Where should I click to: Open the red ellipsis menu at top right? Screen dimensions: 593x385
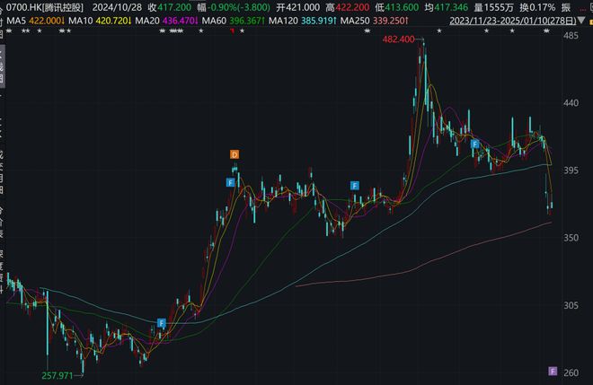pyautogui.click(x=585, y=8)
